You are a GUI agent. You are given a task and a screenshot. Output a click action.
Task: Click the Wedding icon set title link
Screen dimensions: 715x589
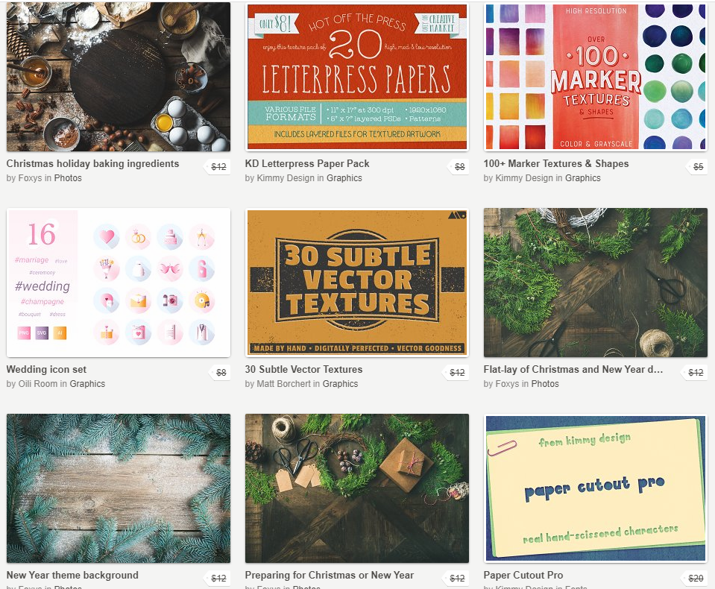[x=46, y=370]
